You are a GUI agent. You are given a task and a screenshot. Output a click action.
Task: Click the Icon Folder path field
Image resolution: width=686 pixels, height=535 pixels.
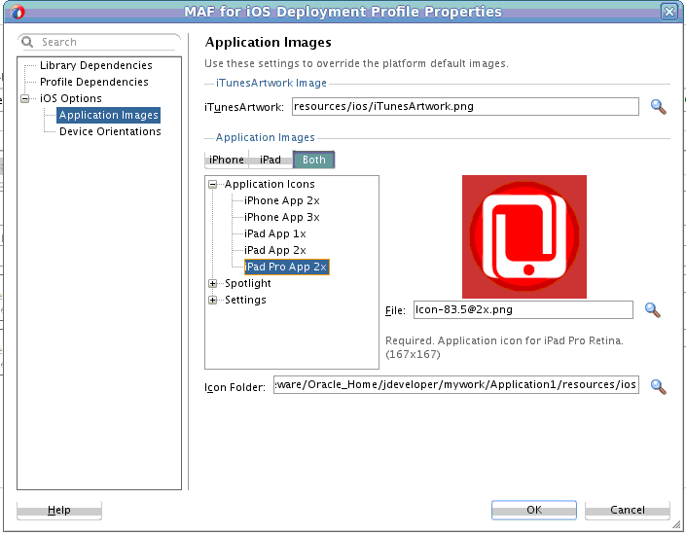pyautogui.click(x=456, y=384)
